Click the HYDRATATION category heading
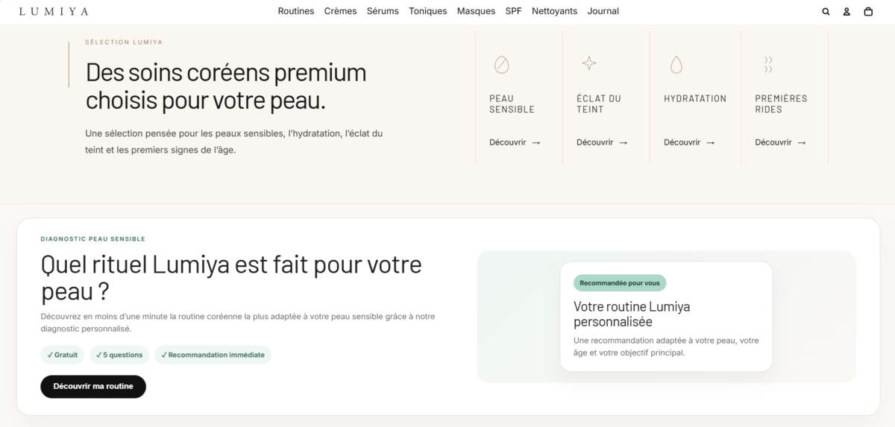The image size is (895, 427). (x=695, y=98)
